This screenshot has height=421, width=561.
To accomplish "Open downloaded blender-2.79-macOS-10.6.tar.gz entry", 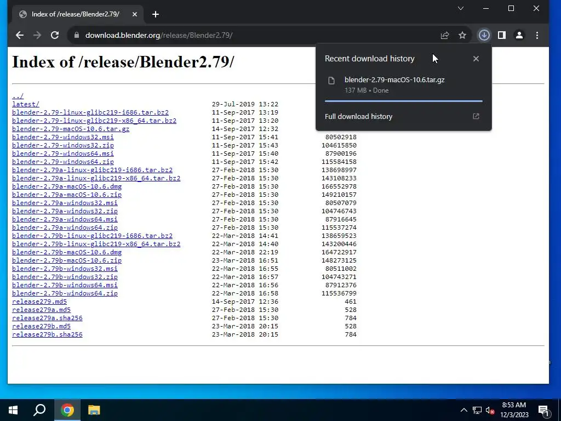I will 404,85.
